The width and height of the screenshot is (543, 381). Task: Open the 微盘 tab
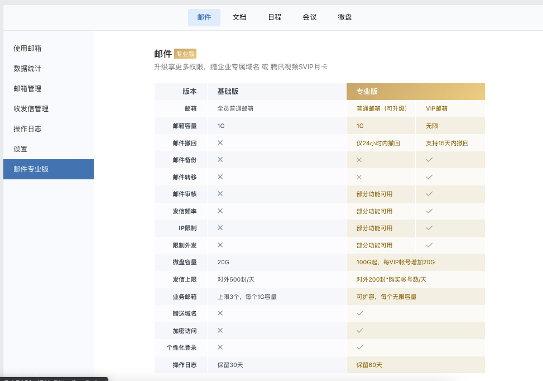pos(345,17)
